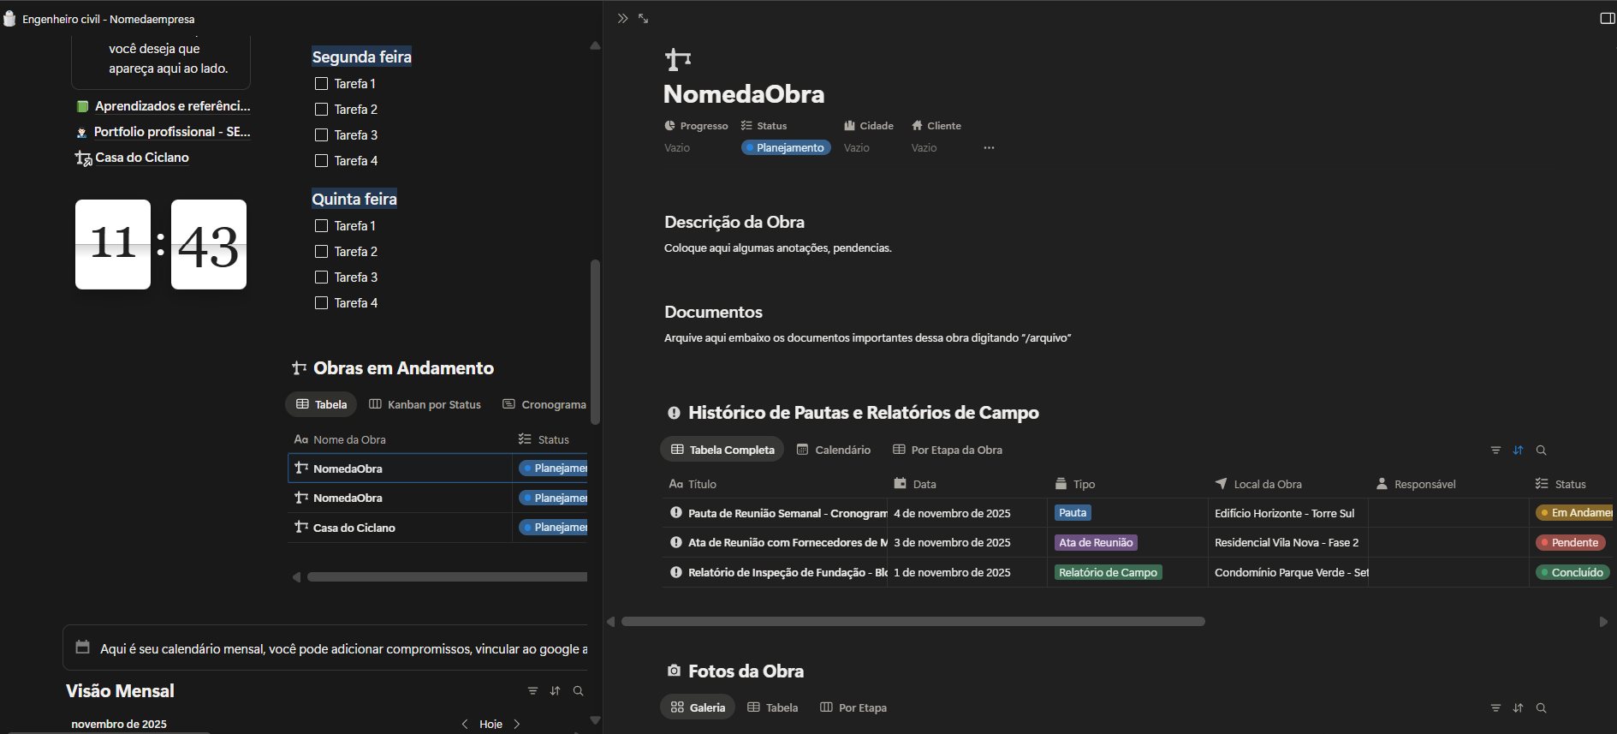Open filter icon in Fotos da Obra section

(1495, 707)
